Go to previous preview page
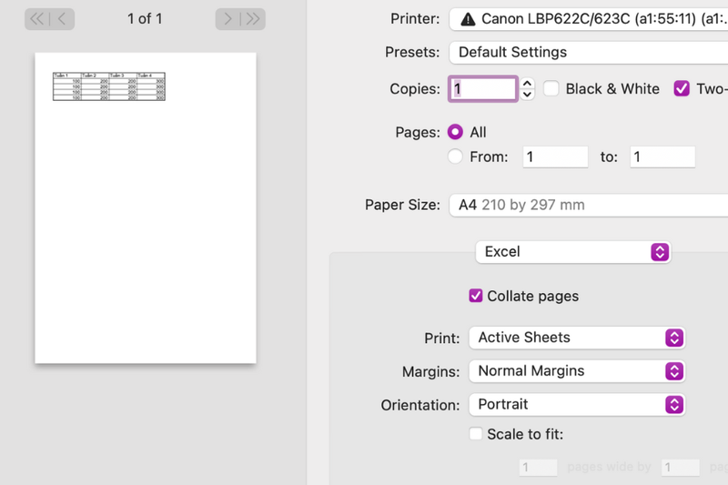Image resolution: width=728 pixels, height=485 pixels. 61,18
